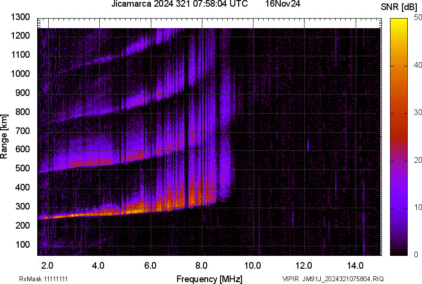The height and width of the screenshot is (284, 422).
Task: Click the frequency tick label '10.0'
Action: (253, 266)
